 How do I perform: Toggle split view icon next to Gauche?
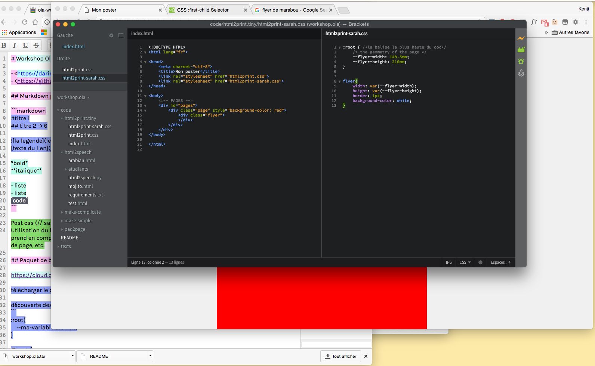pyautogui.click(x=121, y=35)
